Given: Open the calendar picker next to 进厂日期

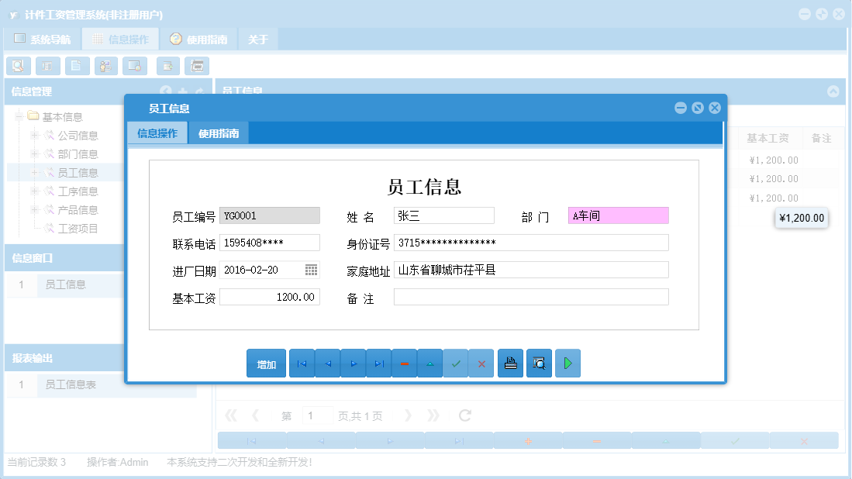Looking at the screenshot, I should point(312,270).
